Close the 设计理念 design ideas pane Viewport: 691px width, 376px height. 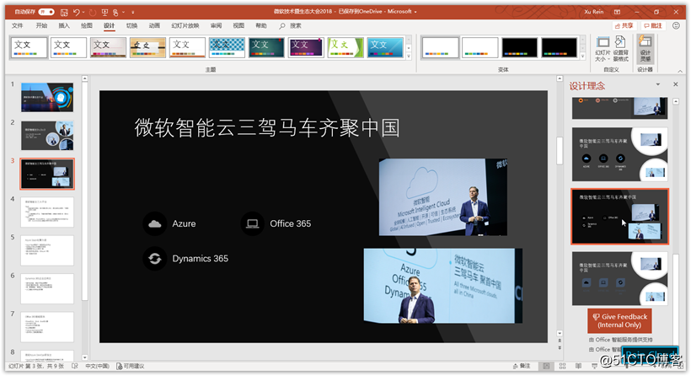point(676,84)
